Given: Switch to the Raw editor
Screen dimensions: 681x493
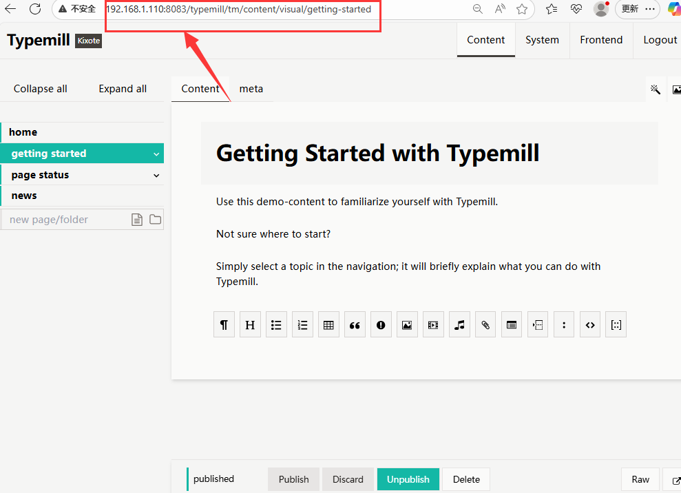Looking at the screenshot, I should point(640,479).
